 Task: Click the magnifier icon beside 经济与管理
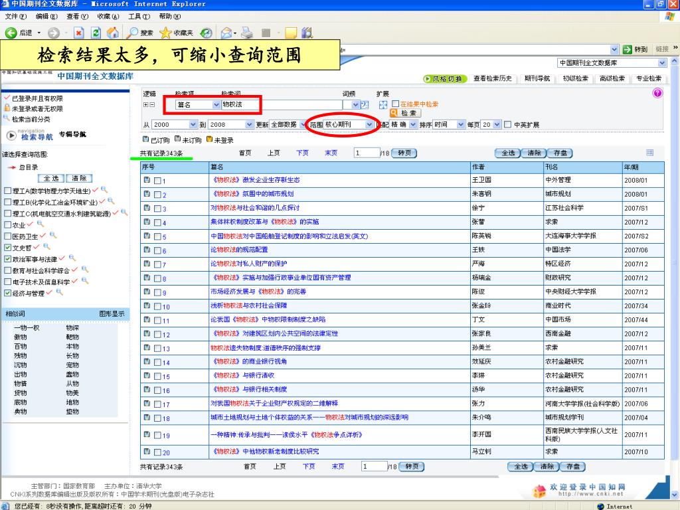coord(59,292)
